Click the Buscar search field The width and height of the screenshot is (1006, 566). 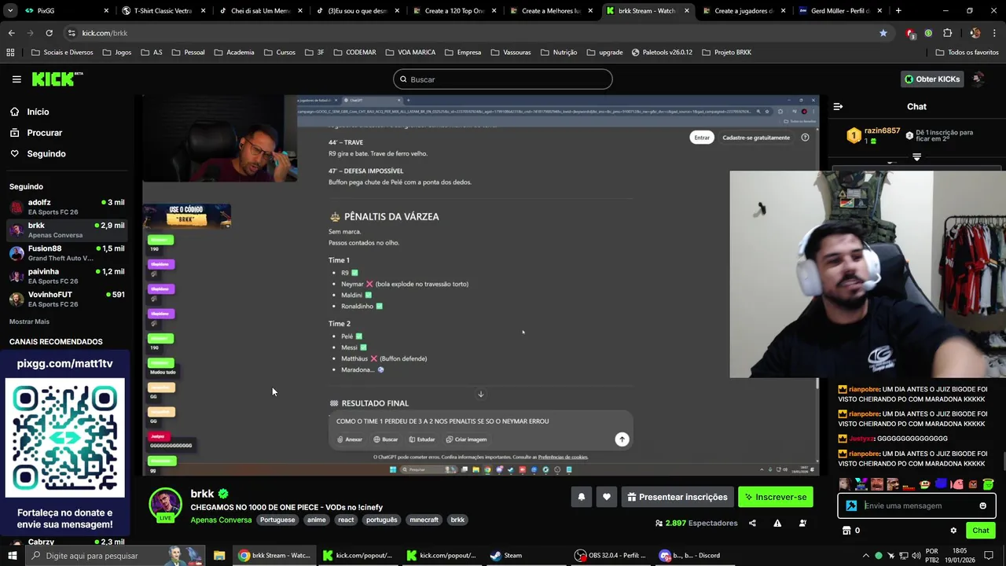[x=503, y=79]
